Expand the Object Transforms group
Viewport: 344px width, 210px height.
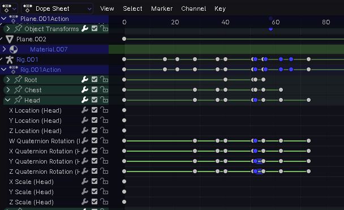pyautogui.click(x=8, y=29)
